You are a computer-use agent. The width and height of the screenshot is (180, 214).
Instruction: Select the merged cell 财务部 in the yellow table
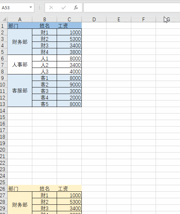click(x=20, y=203)
